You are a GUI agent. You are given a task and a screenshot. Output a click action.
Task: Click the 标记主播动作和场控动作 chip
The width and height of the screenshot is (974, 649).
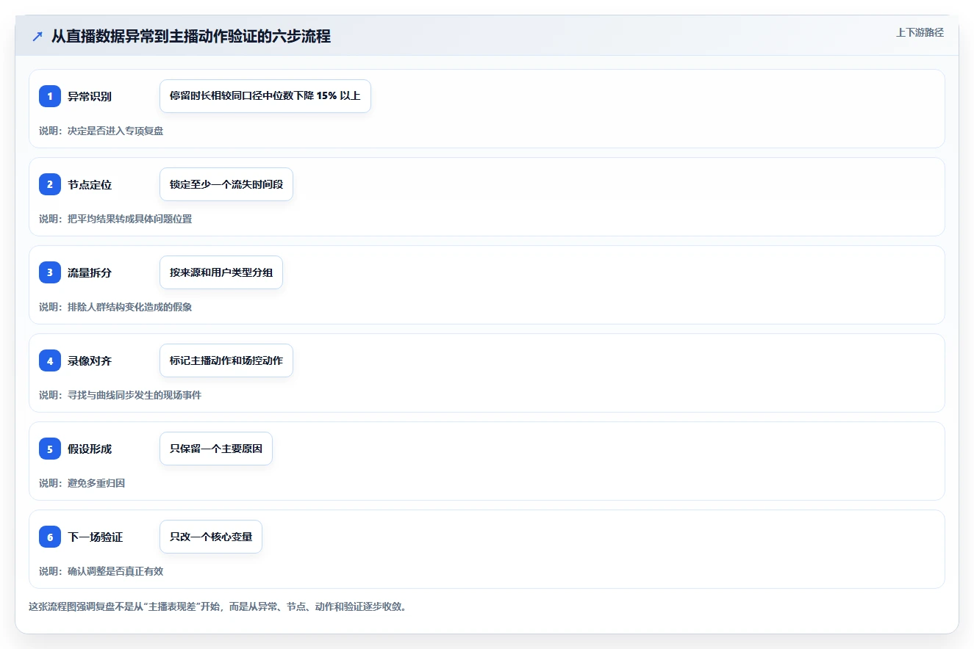click(x=226, y=360)
